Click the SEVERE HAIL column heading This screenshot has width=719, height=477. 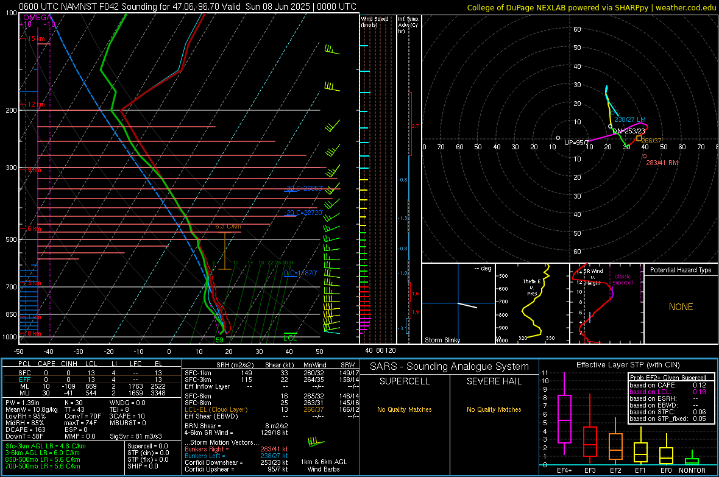[494, 381]
